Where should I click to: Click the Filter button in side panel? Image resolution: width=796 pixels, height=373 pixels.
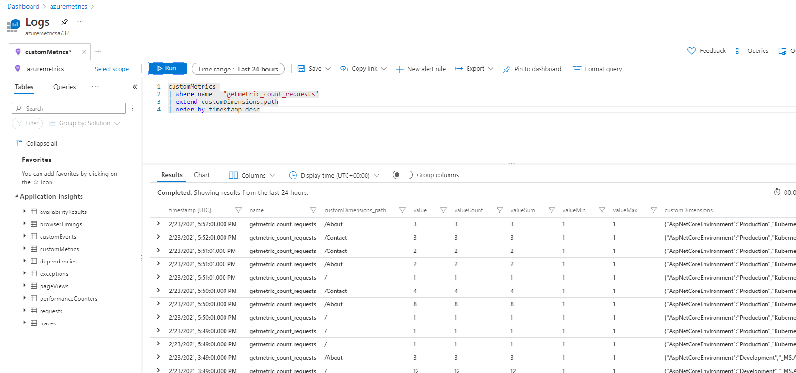point(27,123)
